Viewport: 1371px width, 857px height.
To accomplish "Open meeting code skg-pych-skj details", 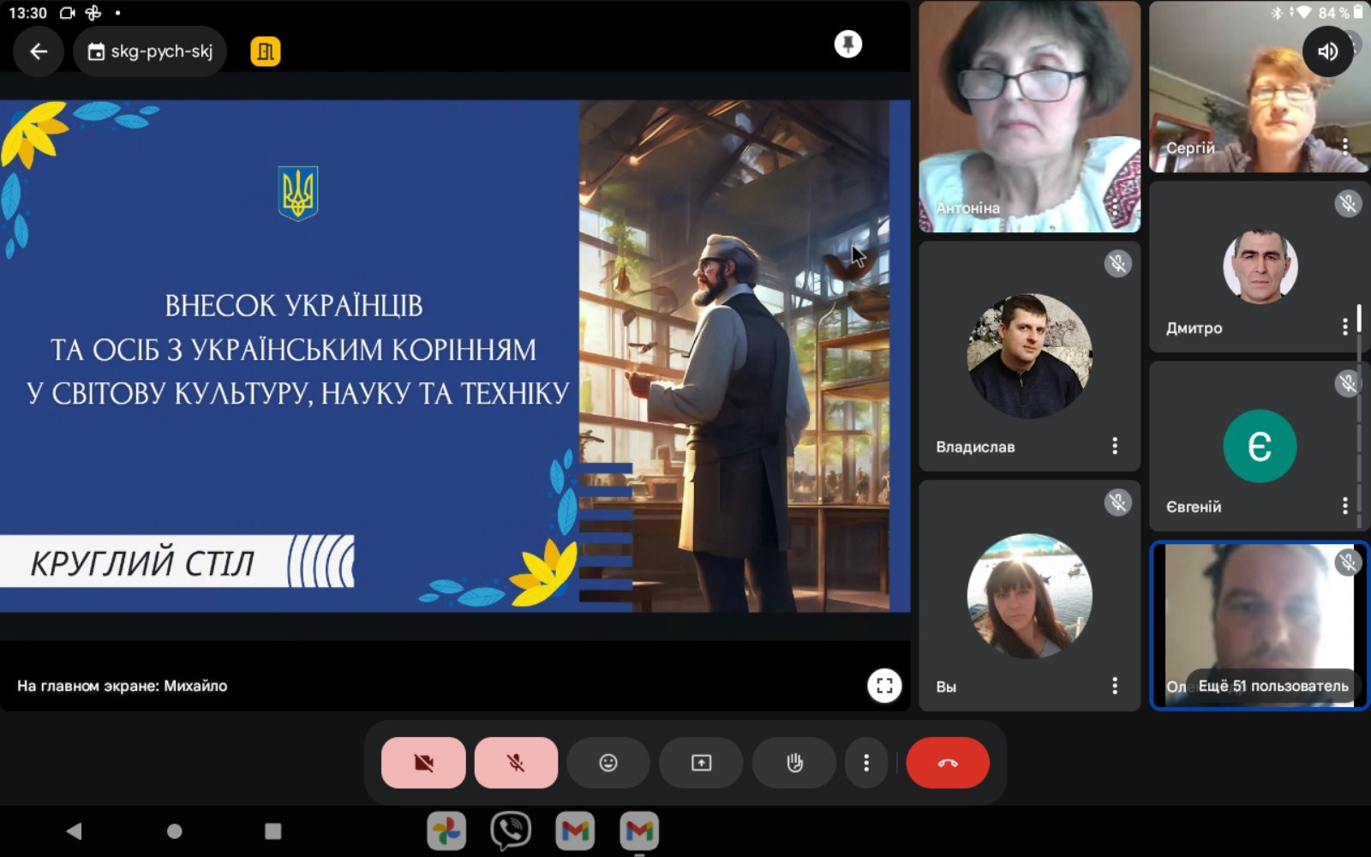I will pos(151,51).
